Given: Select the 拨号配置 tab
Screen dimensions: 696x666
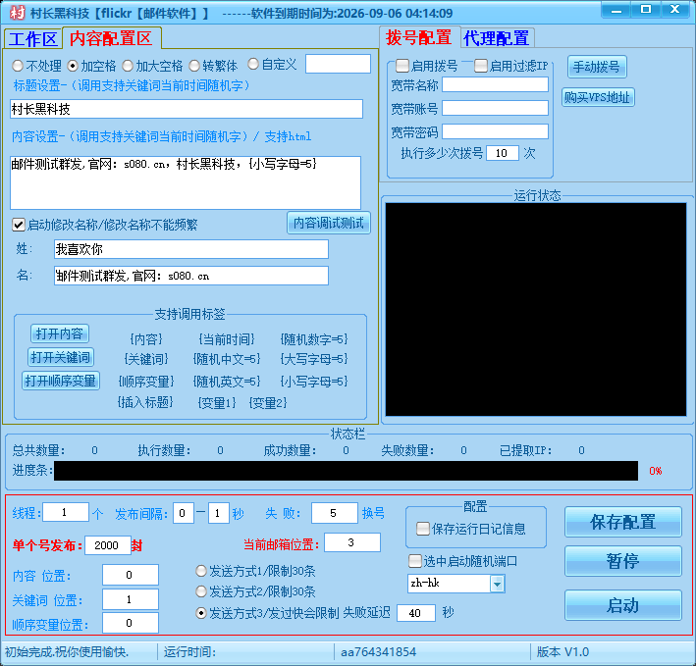Looking at the screenshot, I should (x=418, y=38).
